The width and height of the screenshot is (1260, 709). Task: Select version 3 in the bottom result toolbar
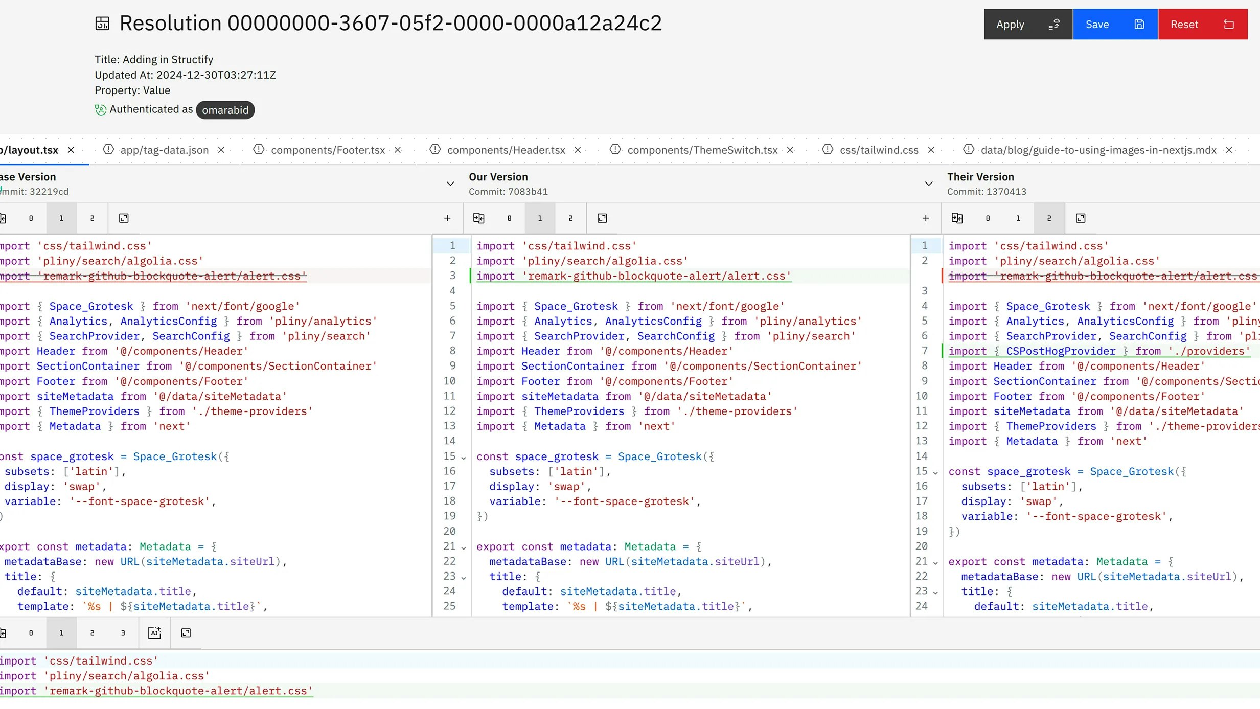click(123, 633)
